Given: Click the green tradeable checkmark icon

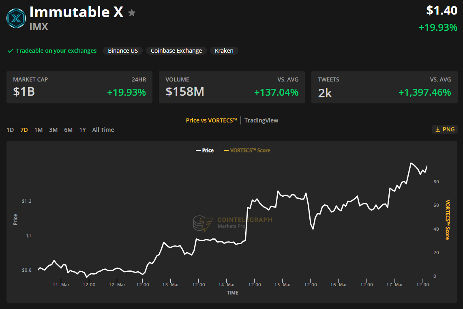Looking at the screenshot, I should point(10,51).
